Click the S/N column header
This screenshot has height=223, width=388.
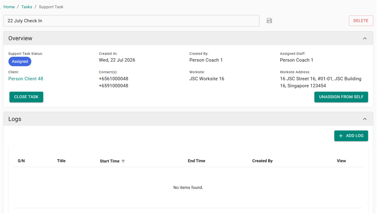21,161
